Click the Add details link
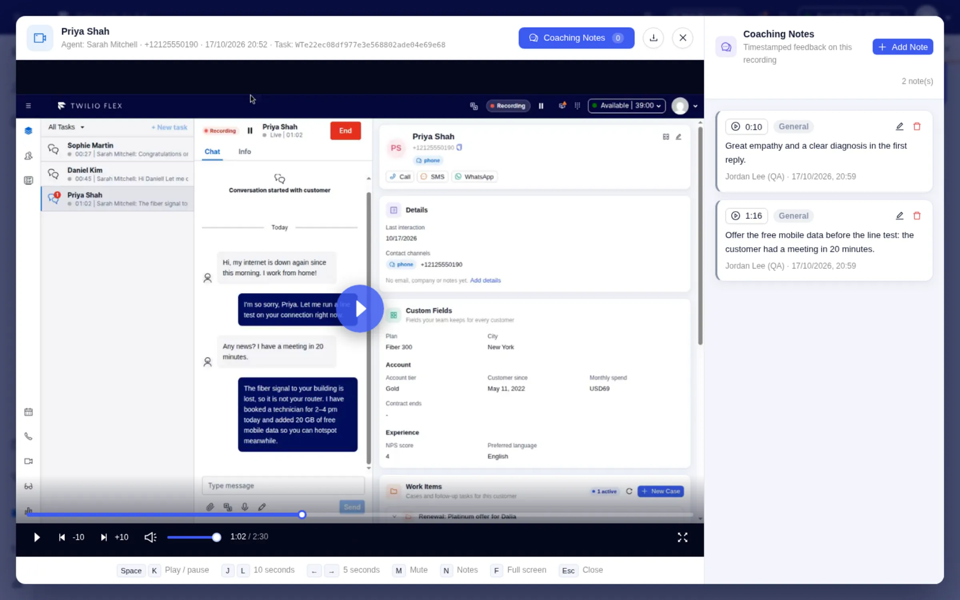This screenshot has width=960, height=600. 485,280
